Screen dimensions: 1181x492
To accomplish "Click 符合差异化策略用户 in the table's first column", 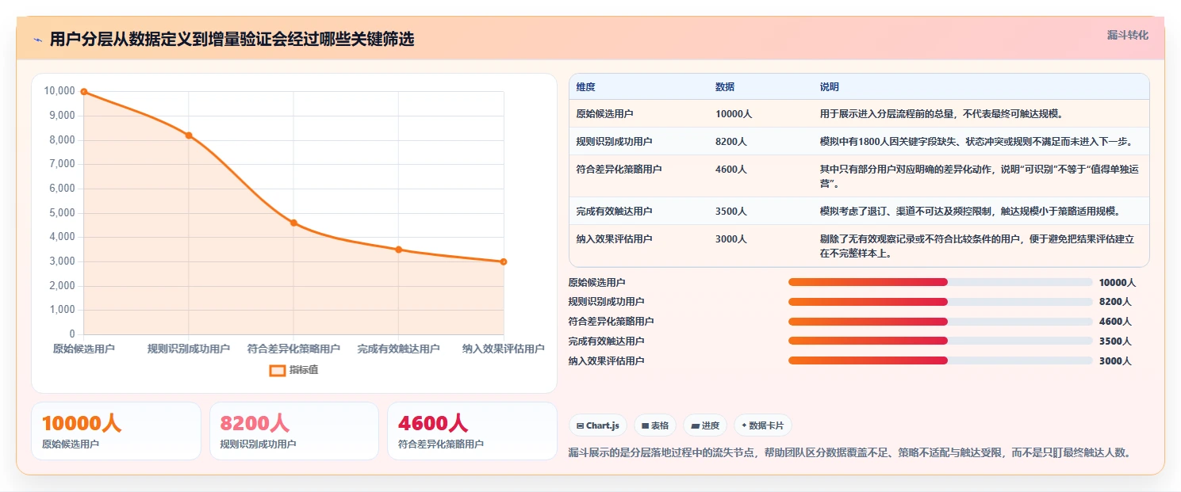I will click(619, 170).
